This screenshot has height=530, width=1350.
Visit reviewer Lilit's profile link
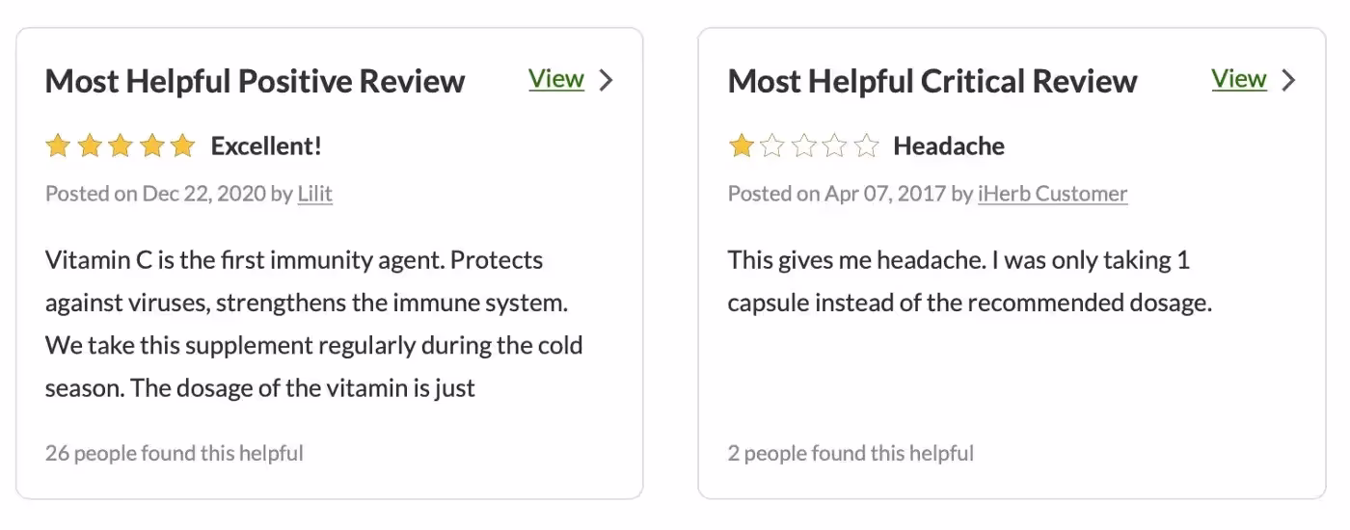[314, 194]
